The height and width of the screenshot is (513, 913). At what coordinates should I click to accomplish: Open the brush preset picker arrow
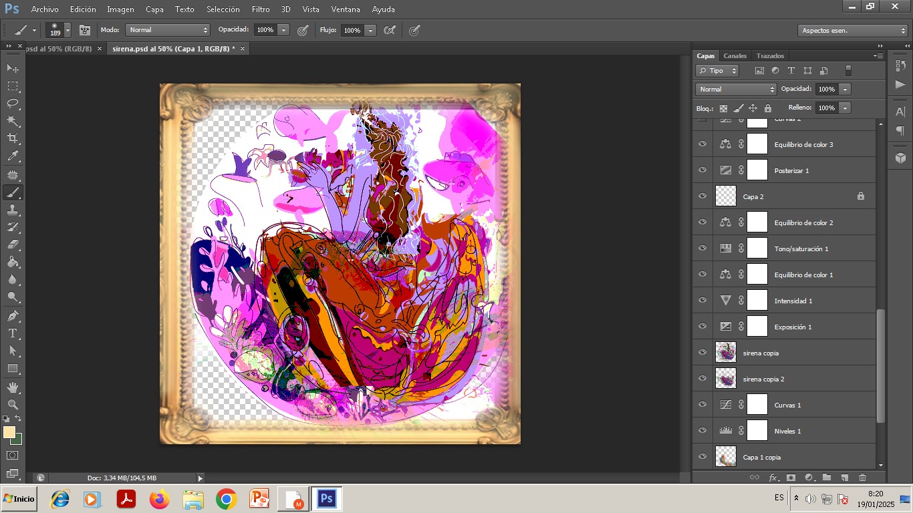pyautogui.click(x=68, y=31)
